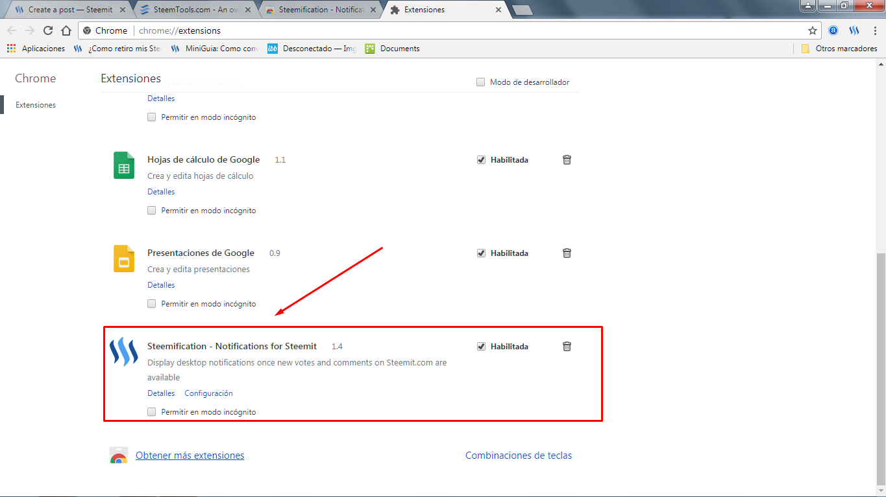Disable the Presentaciones de Google Habilitada checkbox
Image resolution: width=886 pixels, height=497 pixels.
point(481,253)
